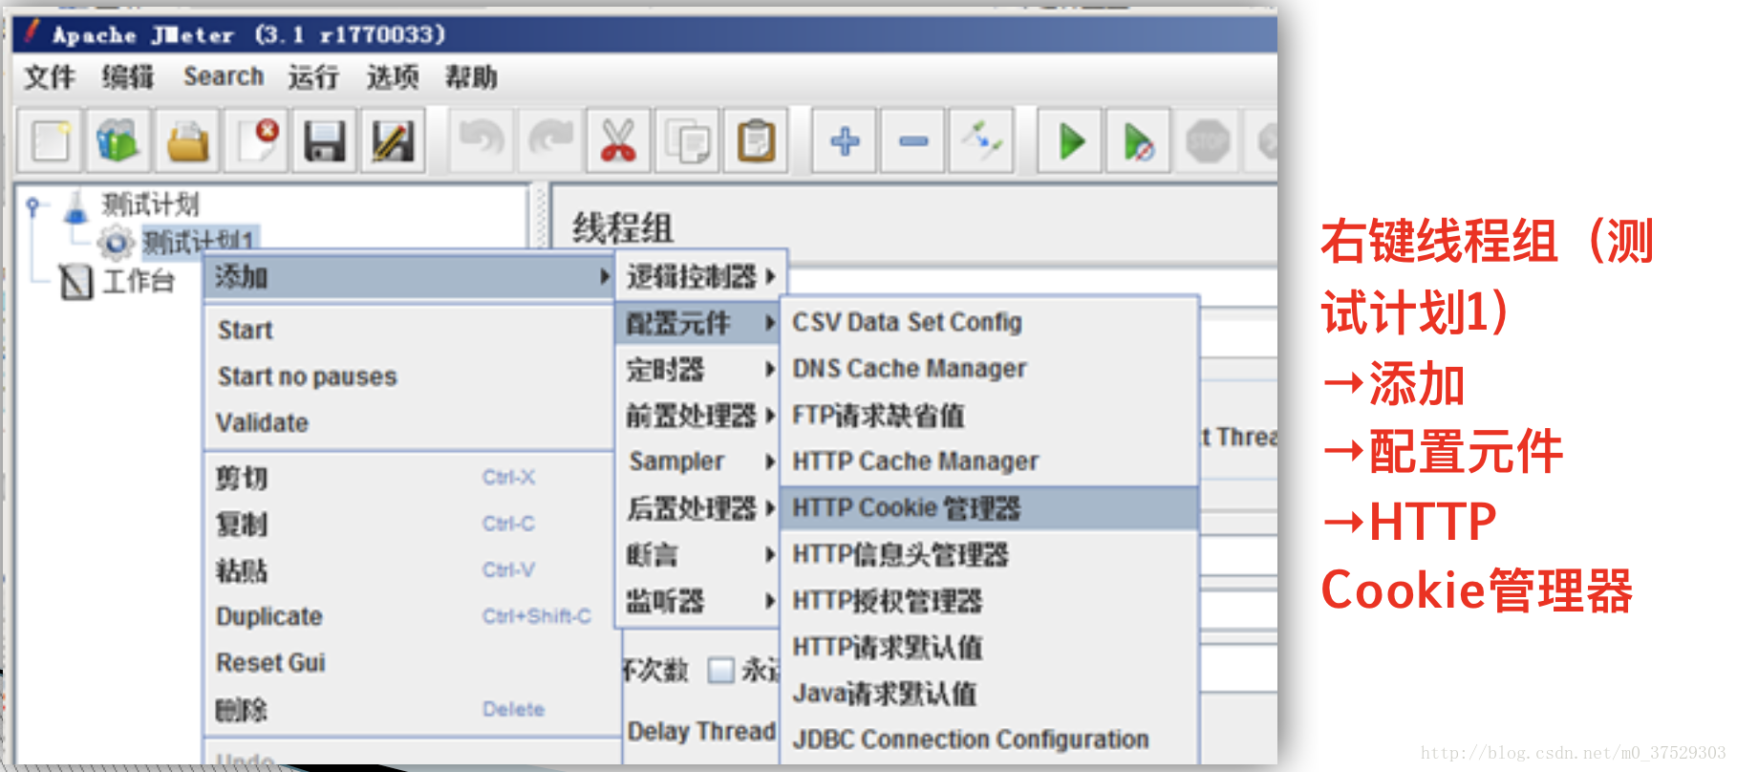Select HTTP Cache Manager

click(x=990, y=461)
